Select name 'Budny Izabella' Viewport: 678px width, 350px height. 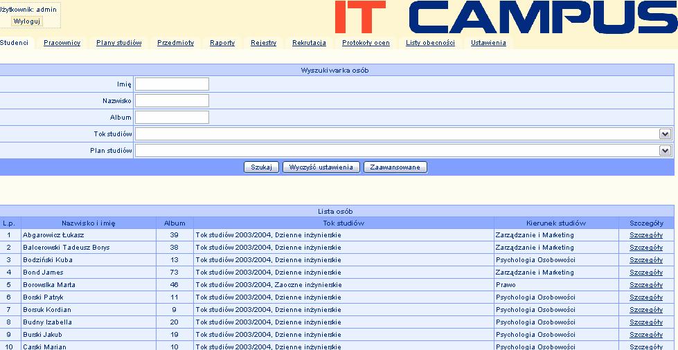click(47, 322)
